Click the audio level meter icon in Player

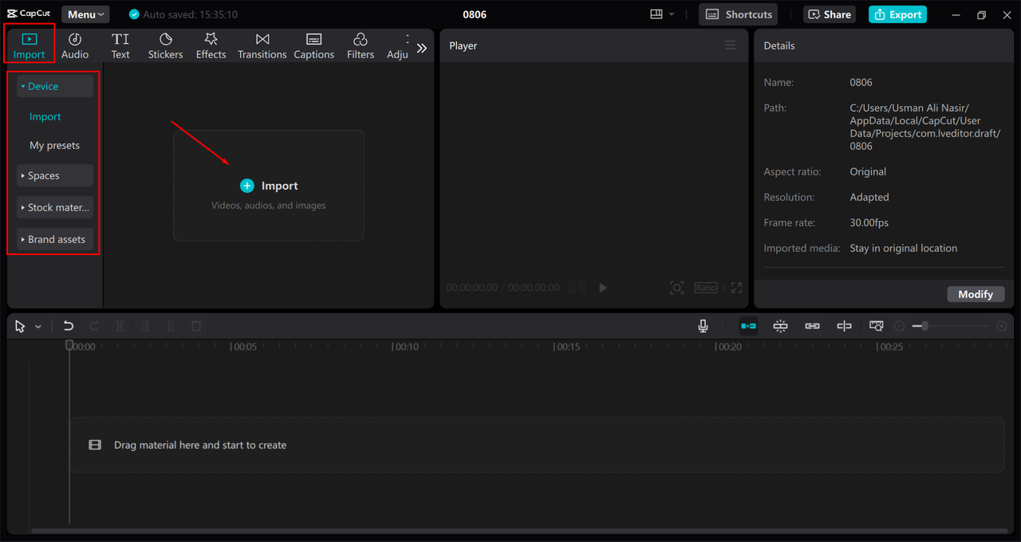577,288
